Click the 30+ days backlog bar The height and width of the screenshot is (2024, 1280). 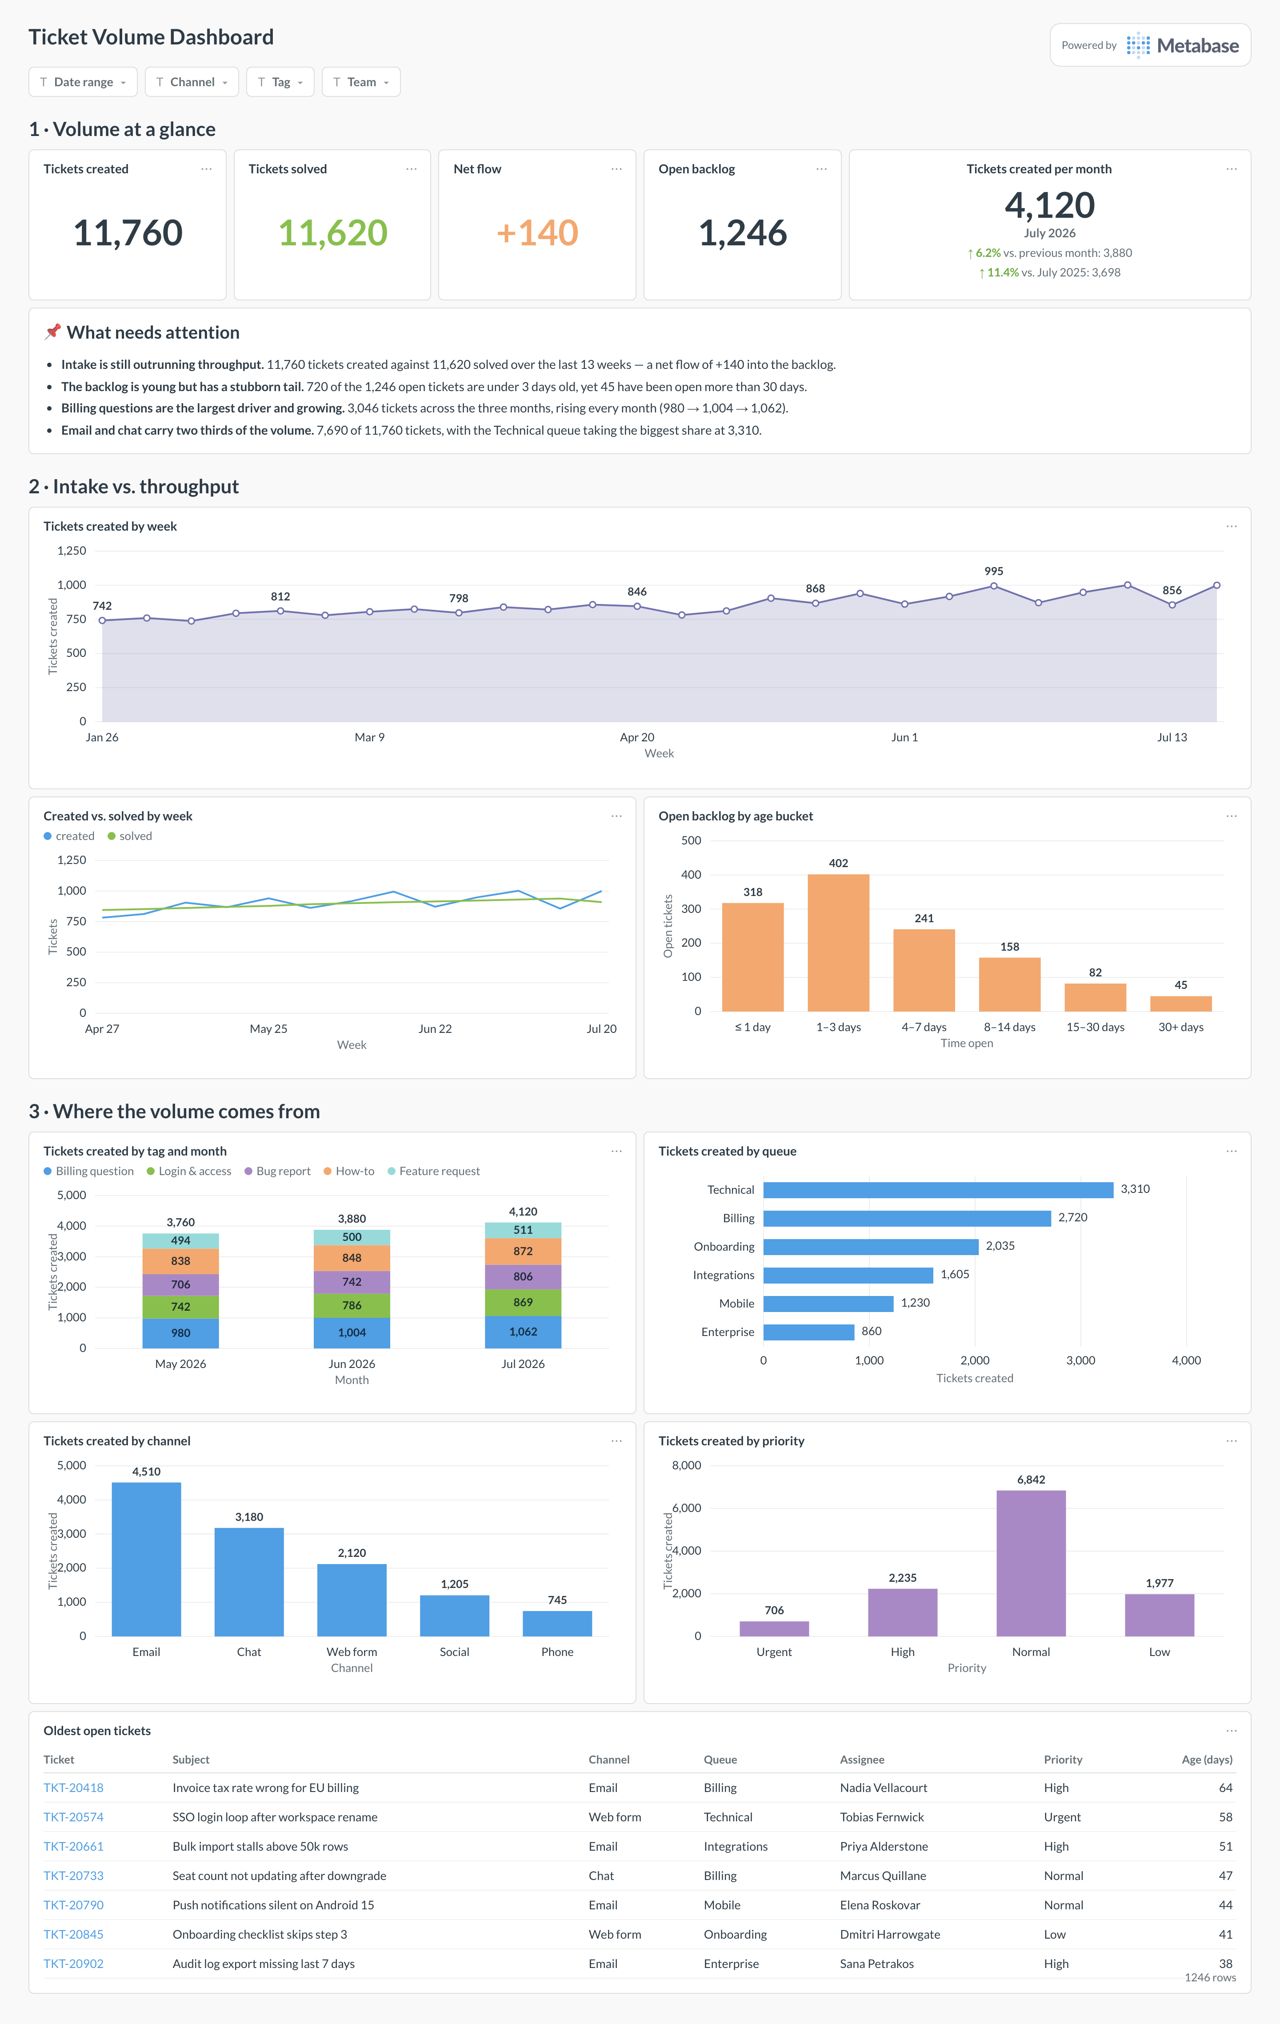pos(1181,1004)
